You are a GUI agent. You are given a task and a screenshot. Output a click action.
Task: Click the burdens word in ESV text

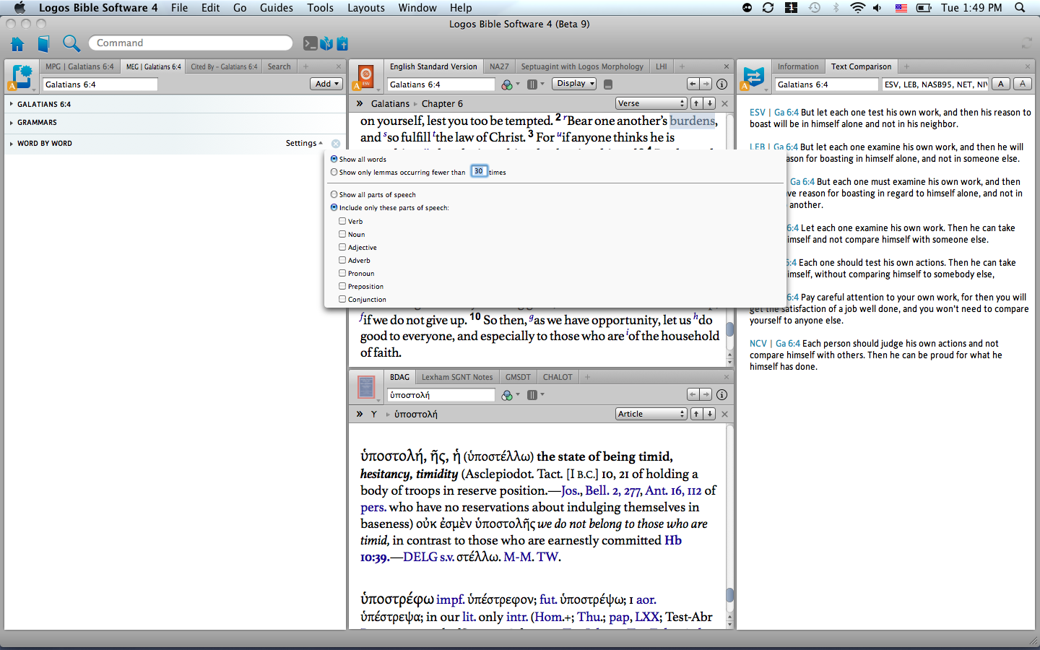692,121
